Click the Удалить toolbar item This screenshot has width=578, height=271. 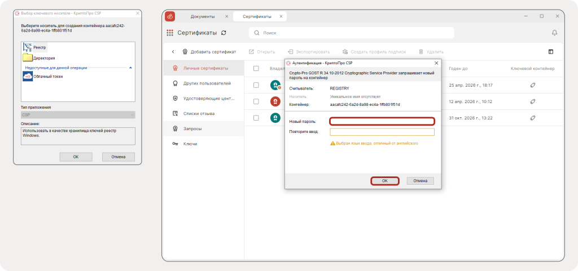[x=431, y=52]
